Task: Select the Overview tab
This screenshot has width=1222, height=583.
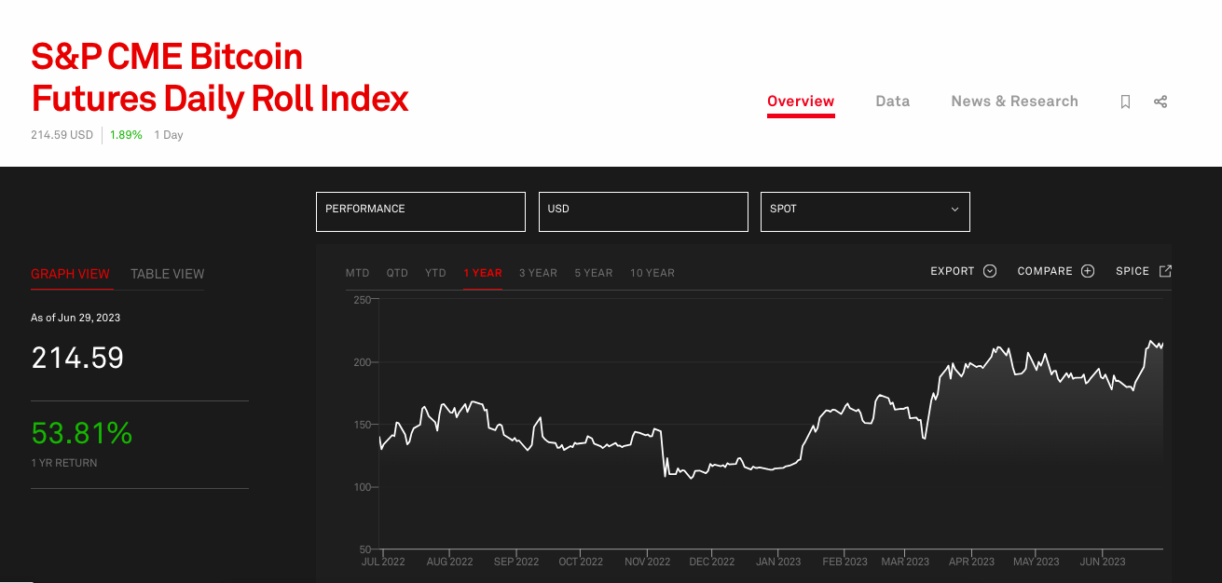Action: pyautogui.click(x=801, y=102)
